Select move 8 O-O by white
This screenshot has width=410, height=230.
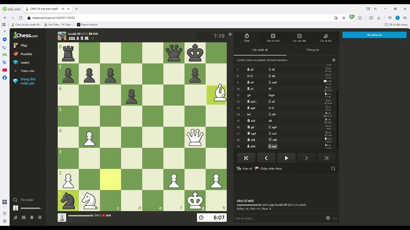point(250,76)
